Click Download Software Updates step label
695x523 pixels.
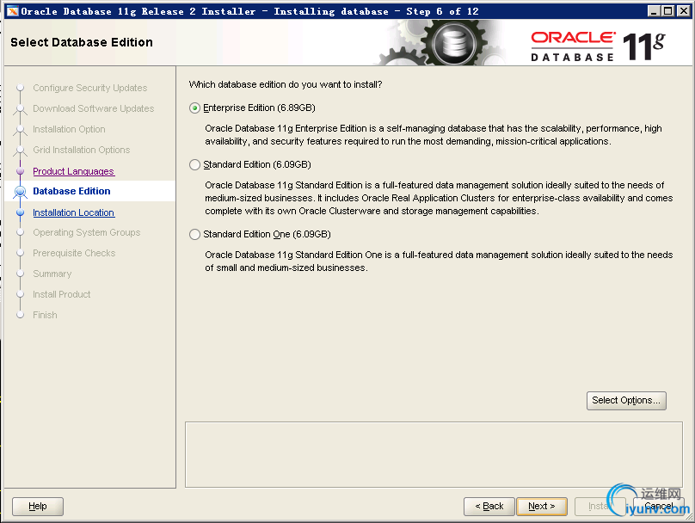94,108
